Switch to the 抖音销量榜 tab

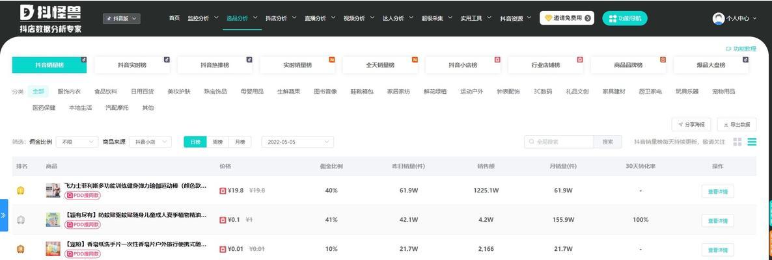[x=49, y=65]
